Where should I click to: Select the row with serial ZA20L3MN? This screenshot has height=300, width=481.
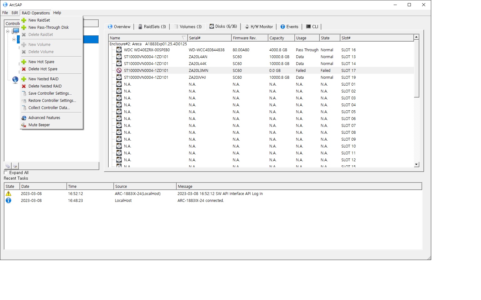261,70
